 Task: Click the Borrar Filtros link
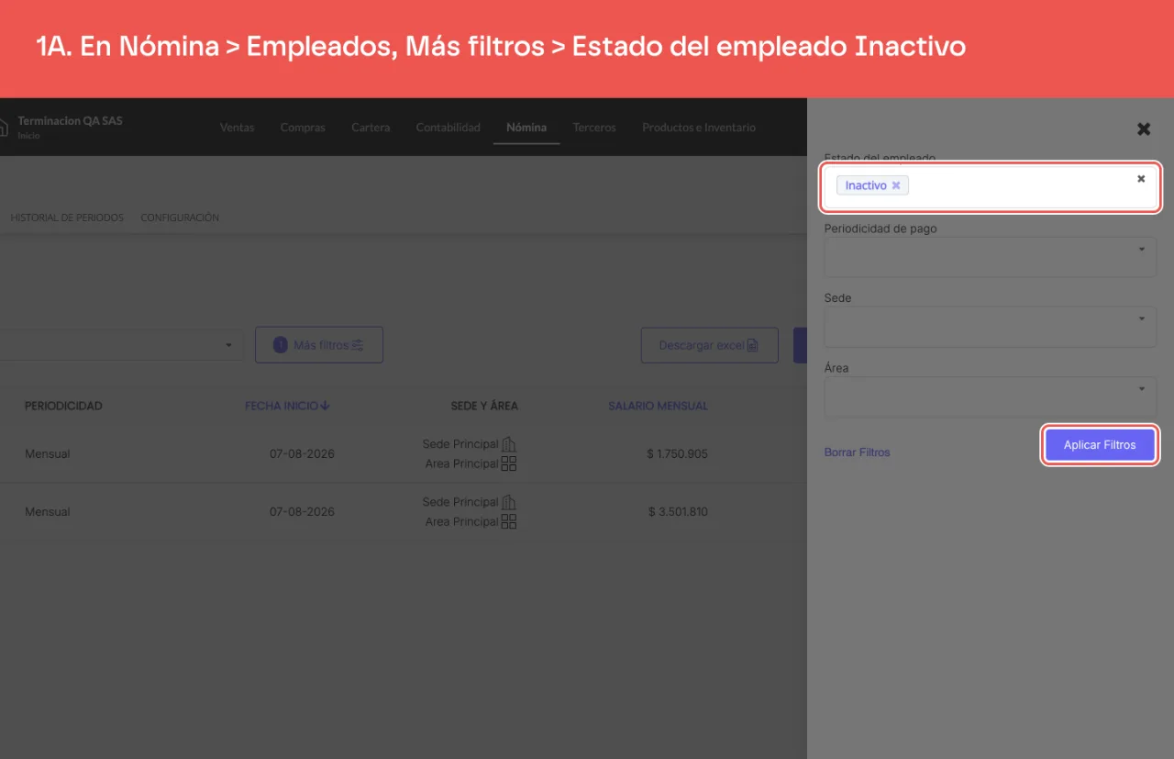click(857, 452)
